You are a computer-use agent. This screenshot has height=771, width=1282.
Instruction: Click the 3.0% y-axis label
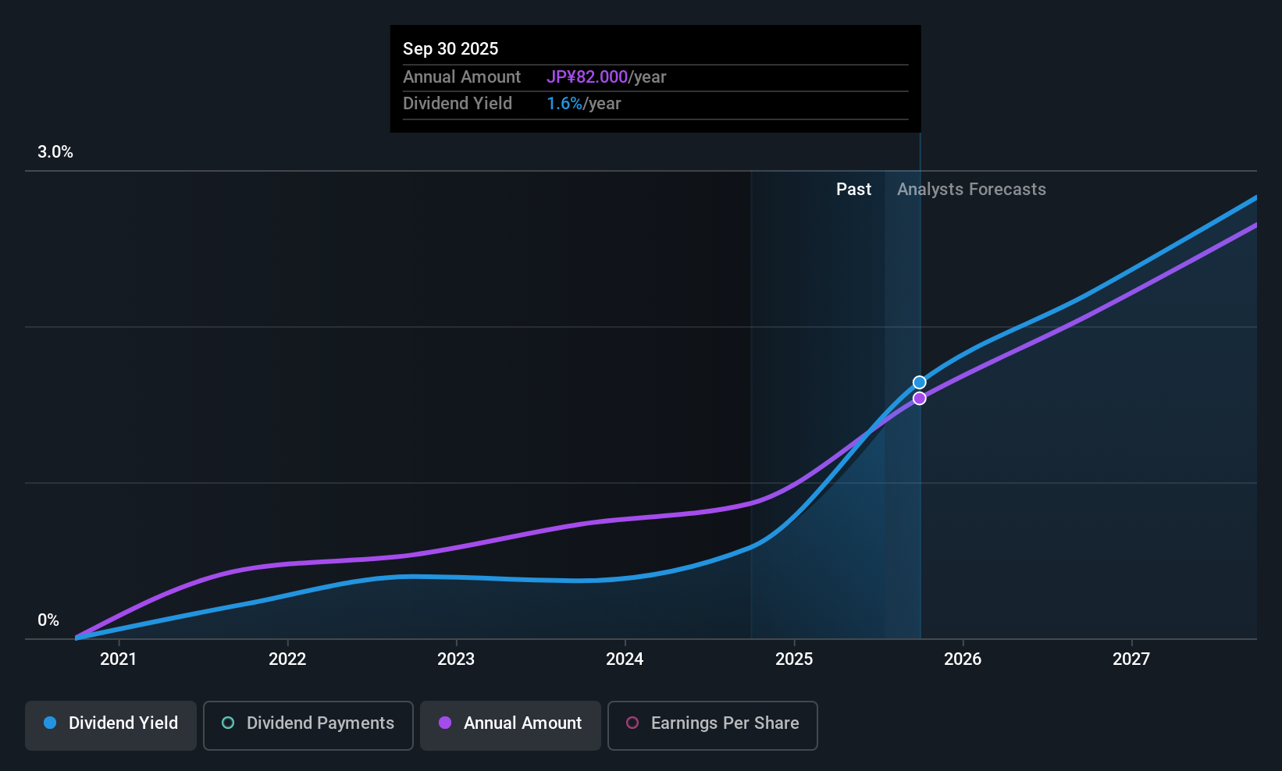point(55,152)
